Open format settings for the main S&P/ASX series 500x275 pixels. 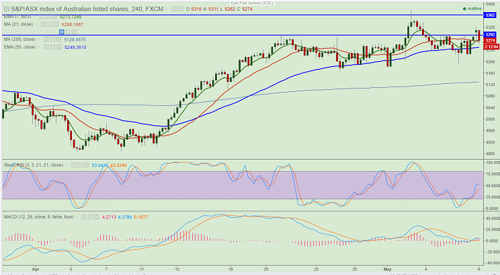[181, 9]
